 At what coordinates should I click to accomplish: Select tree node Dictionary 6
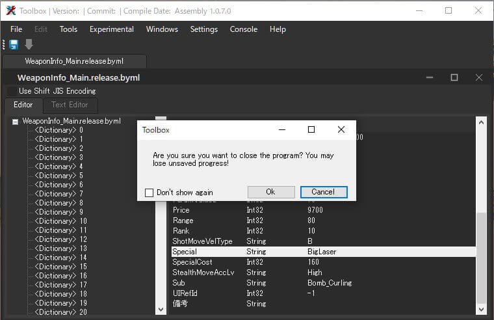tap(59, 185)
